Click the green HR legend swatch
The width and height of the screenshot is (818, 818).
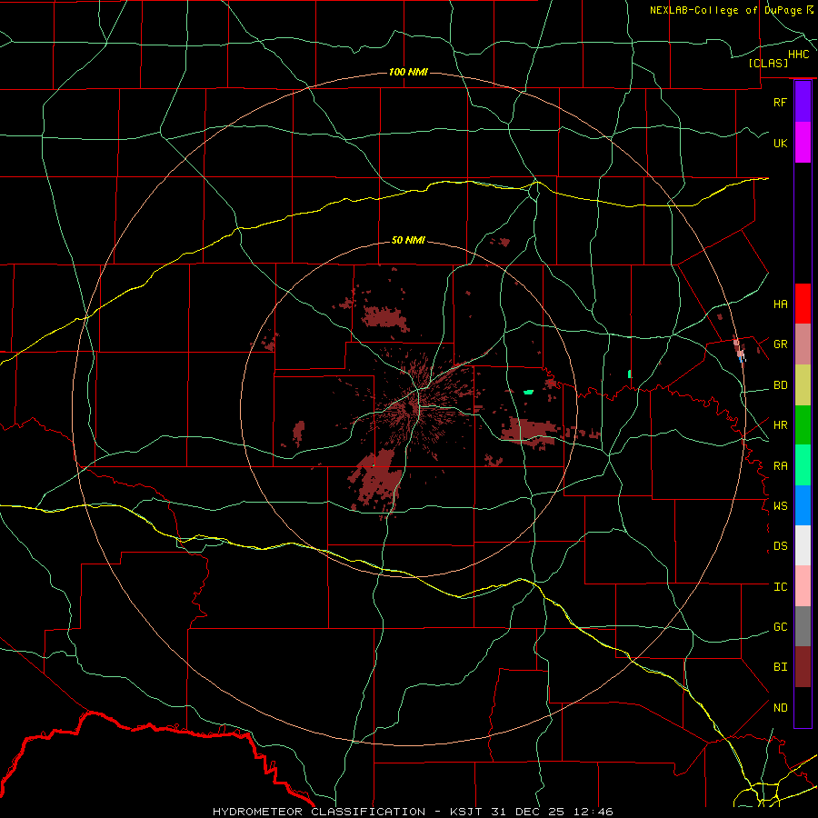803,425
